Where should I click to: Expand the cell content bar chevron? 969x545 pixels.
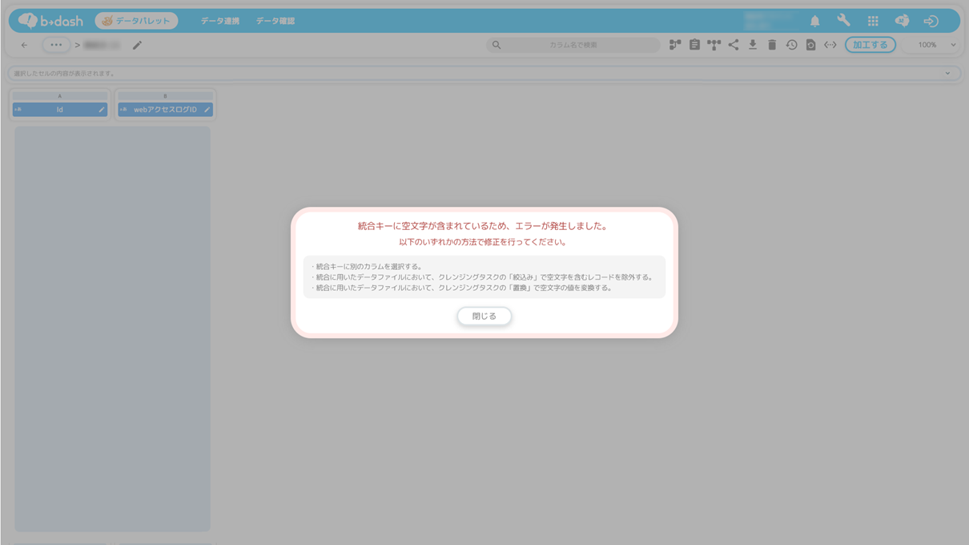click(x=948, y=73)
